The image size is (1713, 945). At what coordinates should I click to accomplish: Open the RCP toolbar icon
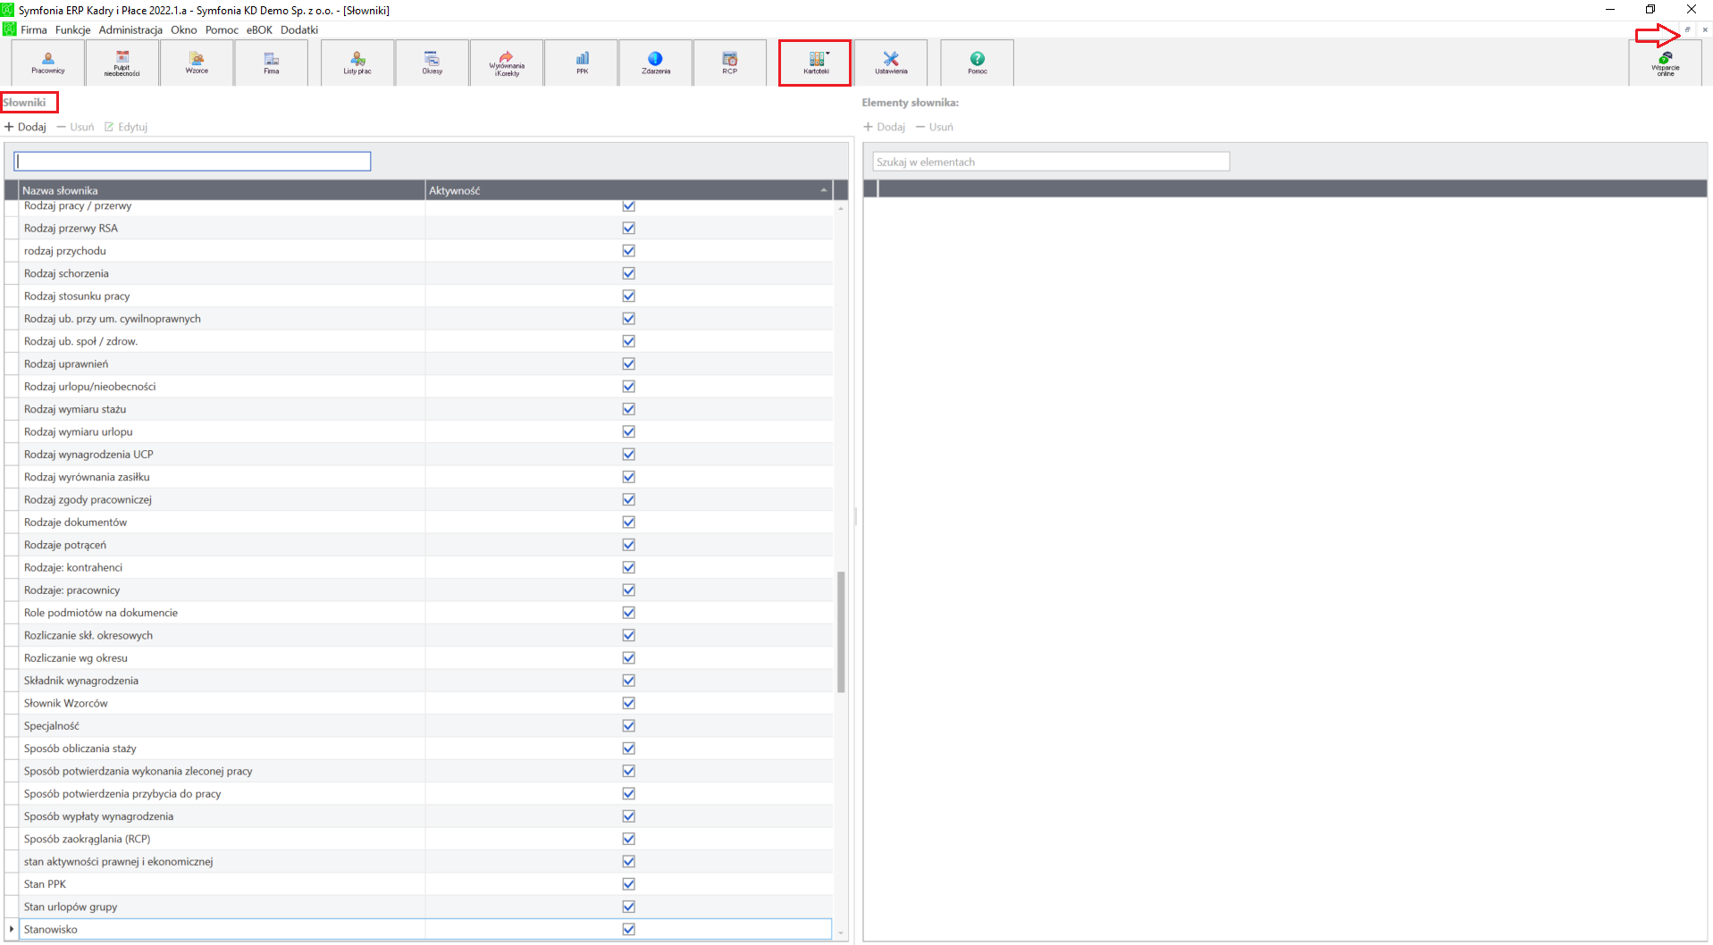point(730,63)
